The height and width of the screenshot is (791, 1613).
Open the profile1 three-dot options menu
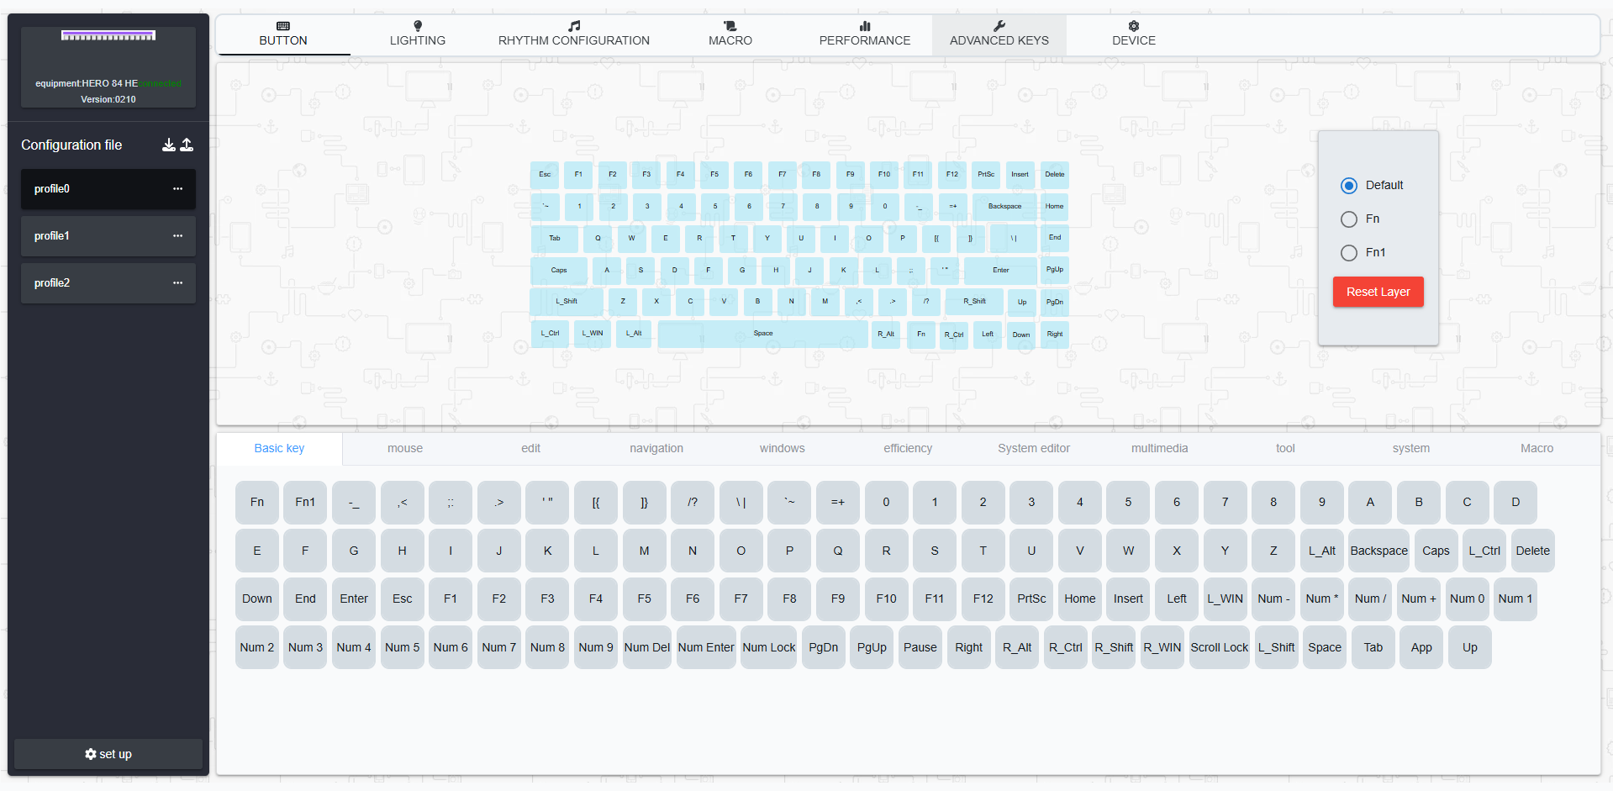pyautogui.click(x=177, y=236)
